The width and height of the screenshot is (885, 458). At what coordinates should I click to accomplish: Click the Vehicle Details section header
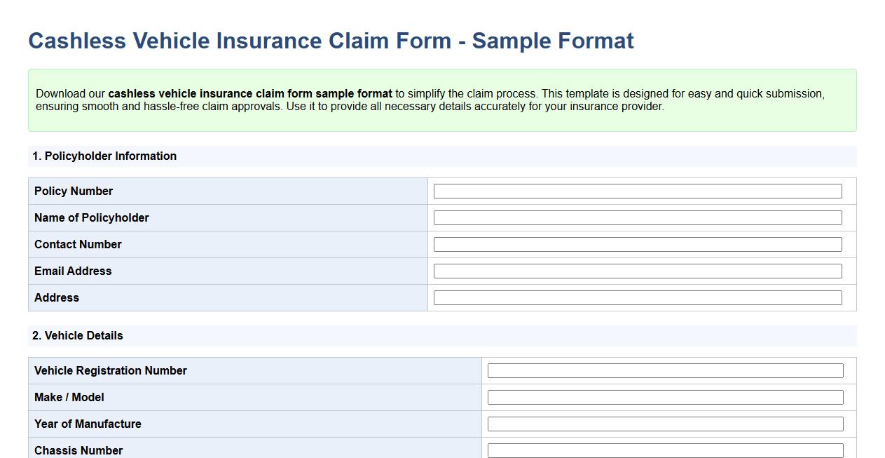pos(77,335)
